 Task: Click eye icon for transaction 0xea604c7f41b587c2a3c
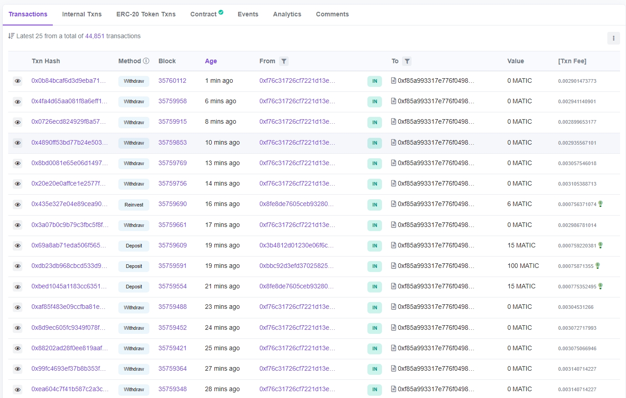[x=17, y=389]
